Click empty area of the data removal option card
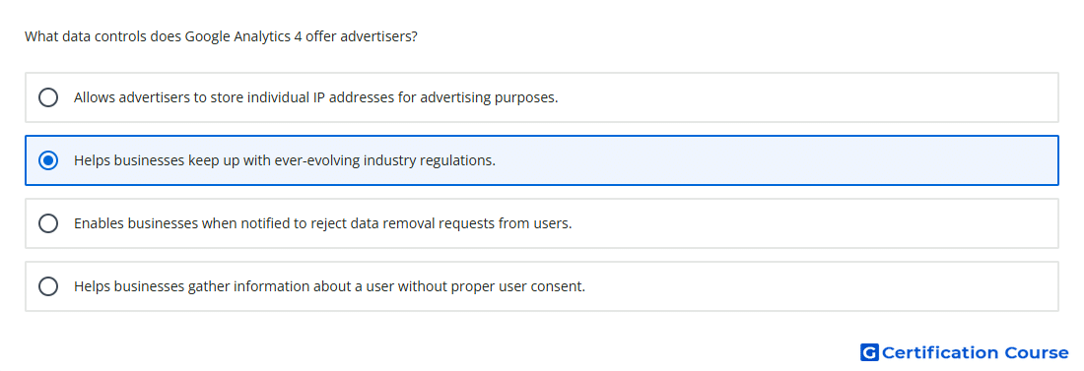The image size is (1084, 371). tap(816, 223)
